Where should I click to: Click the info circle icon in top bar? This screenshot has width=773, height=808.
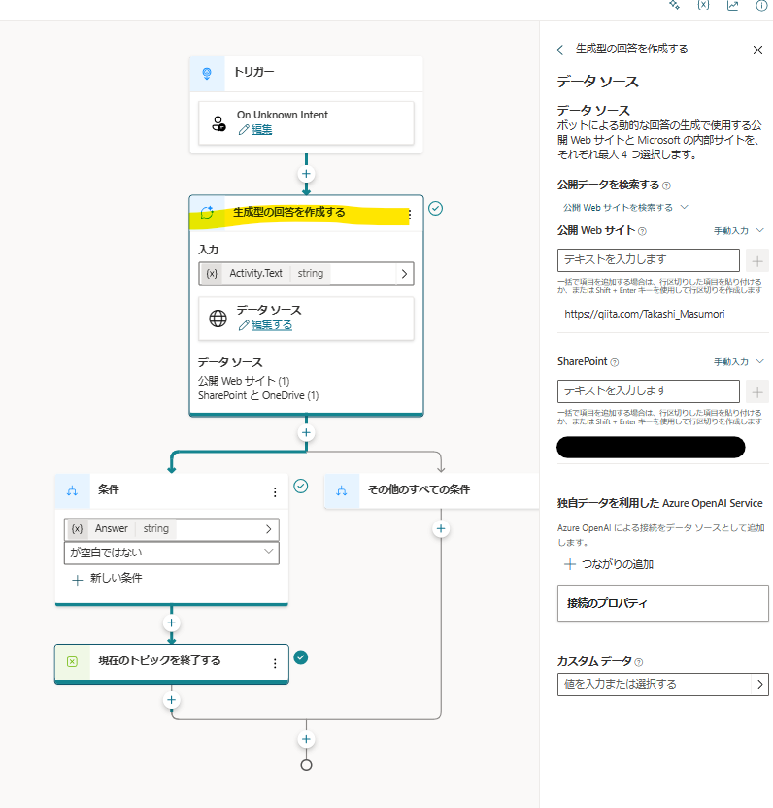point(761,5)
